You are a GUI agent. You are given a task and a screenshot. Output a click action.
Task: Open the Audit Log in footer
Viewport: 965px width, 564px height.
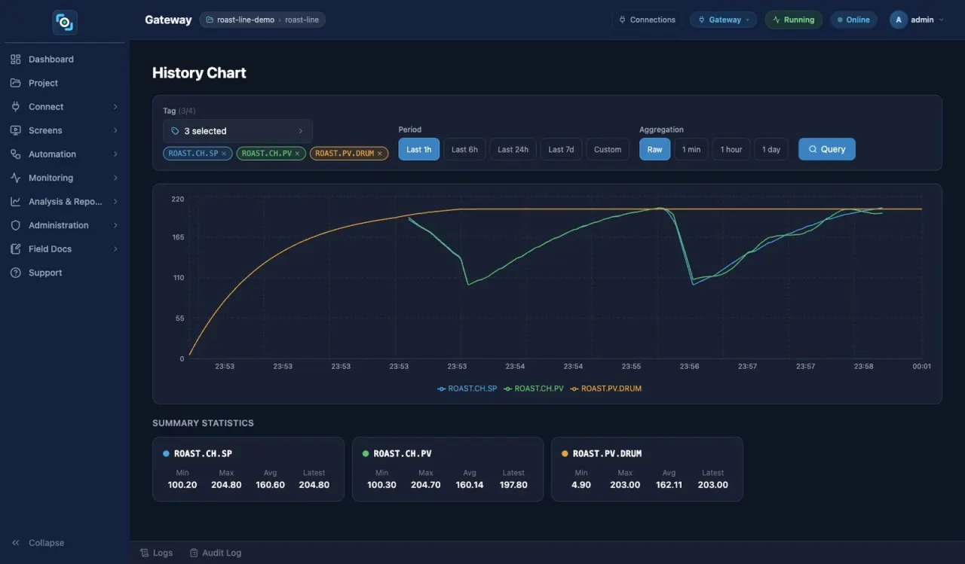(x=216, y=553)
